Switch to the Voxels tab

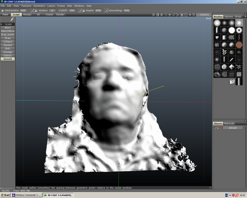[x=49, y=15]
